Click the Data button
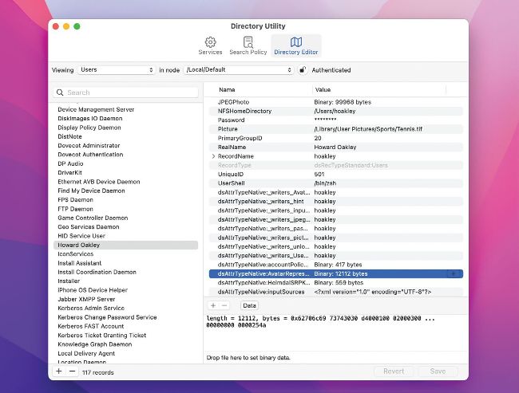The height and width of the screenshot is (393, 519). click(x=249, y=305)
